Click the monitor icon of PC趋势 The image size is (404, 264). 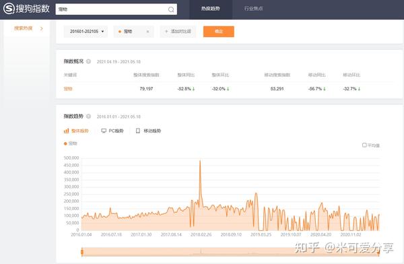[x=104, y=131]
